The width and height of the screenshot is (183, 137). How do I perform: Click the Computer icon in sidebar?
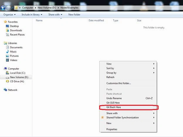pyautogui.click(x=5, y=68)
